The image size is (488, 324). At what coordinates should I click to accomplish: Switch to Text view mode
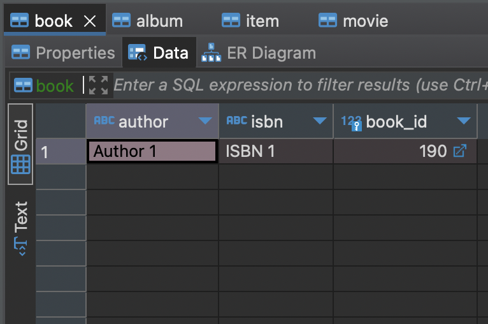click(x=21, y=228)
